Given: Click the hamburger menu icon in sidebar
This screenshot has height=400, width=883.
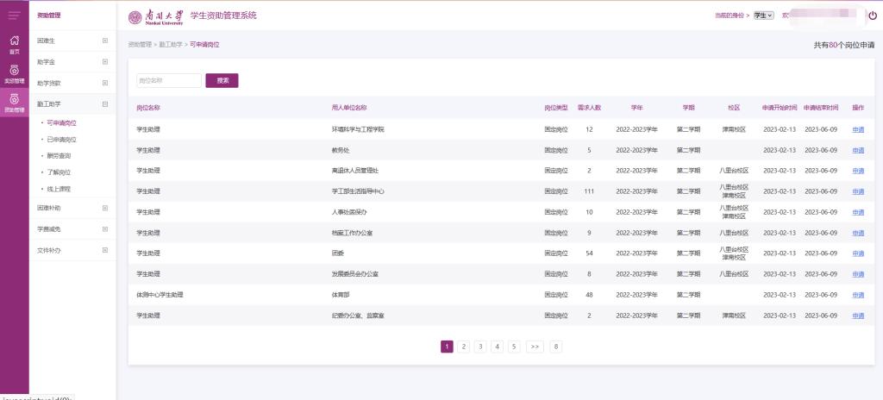Looking at the screenshot, I should click(14, 16).
